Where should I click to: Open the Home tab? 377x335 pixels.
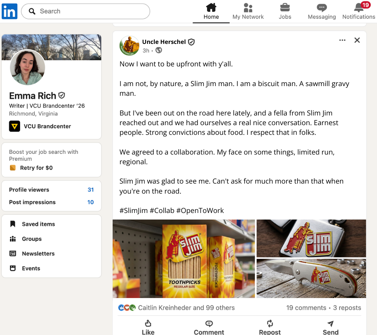pos(211,11)
